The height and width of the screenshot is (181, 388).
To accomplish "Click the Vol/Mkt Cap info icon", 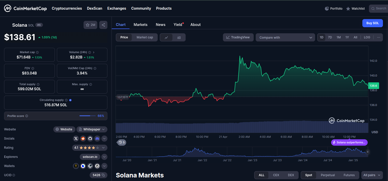I will pos(95,68).
